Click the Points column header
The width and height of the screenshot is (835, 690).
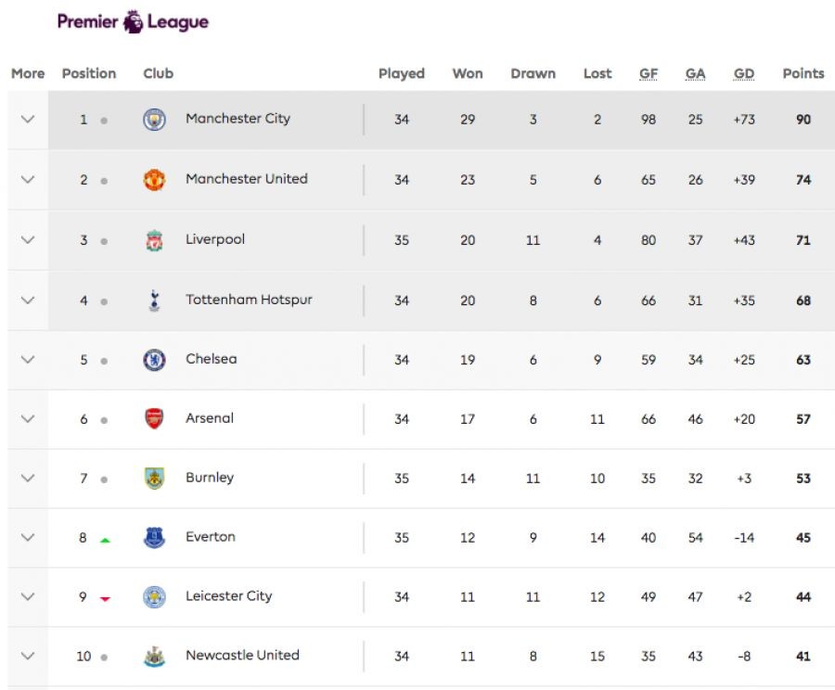(803, 73)
